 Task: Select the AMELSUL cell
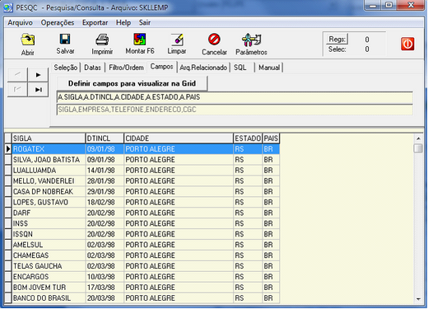point(49,245)
